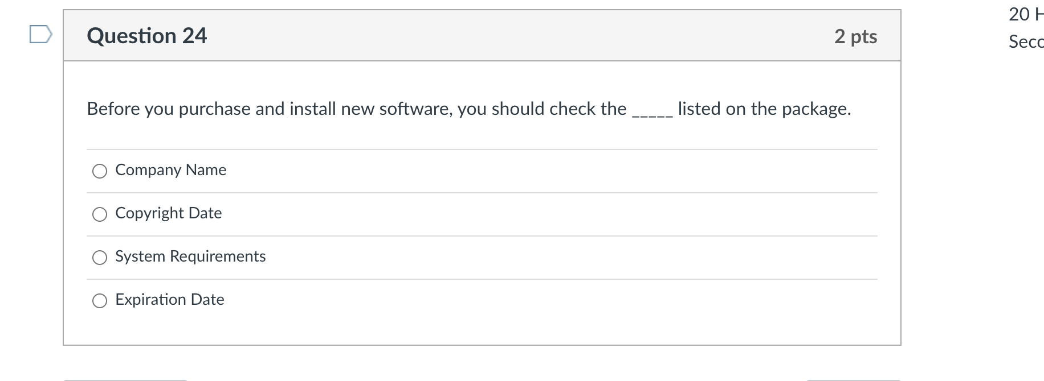This screenshot has height=381, width=1044.
Task: Click the Company Name answer label
Action: click(x=170, y=169)
